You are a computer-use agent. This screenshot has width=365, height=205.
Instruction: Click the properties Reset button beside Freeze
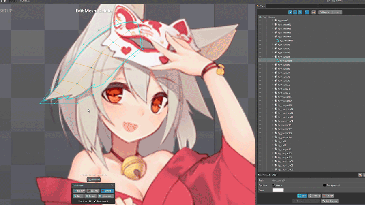[x=328, y=196]
